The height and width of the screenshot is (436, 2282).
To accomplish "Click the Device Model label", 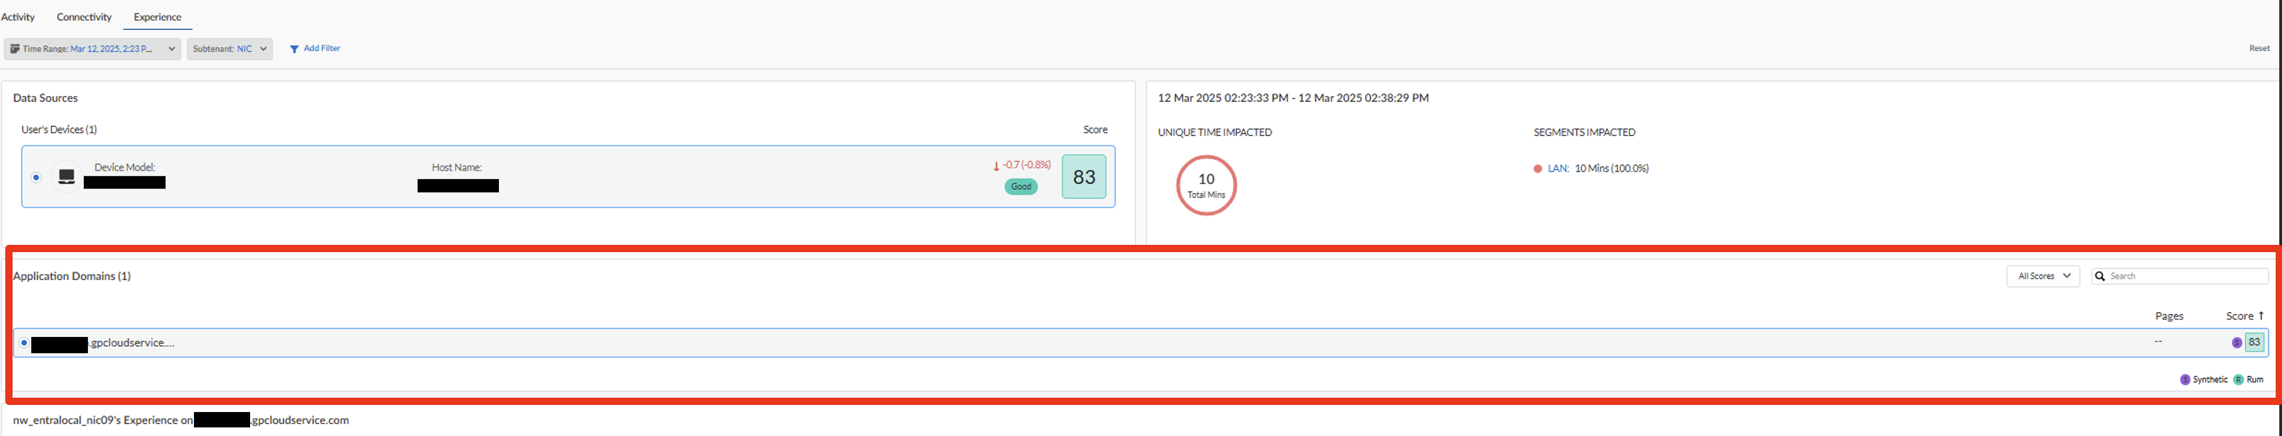I will 125,167.
